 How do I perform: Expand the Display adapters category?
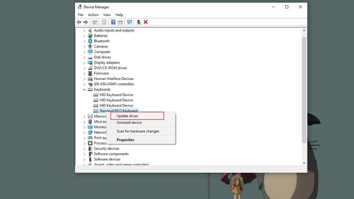[x=84, y=63]
